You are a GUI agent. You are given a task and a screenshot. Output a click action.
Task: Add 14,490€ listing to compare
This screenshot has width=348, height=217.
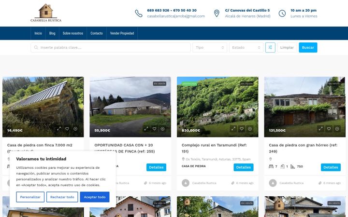(75, 129)
